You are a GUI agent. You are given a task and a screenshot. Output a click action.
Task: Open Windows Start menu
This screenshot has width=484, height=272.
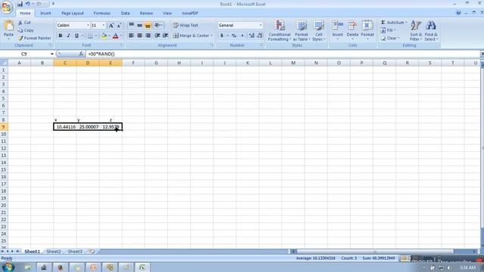point(8,267)
